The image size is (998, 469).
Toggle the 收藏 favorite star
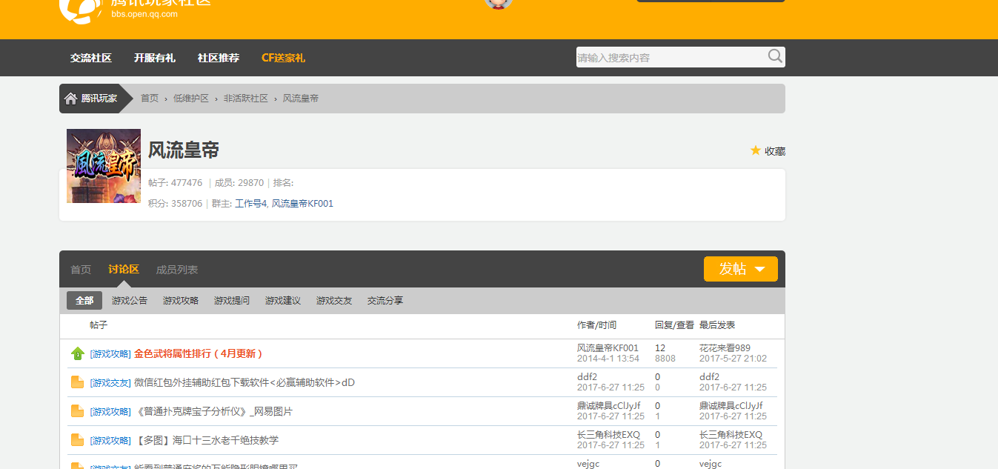click(755, 150)
